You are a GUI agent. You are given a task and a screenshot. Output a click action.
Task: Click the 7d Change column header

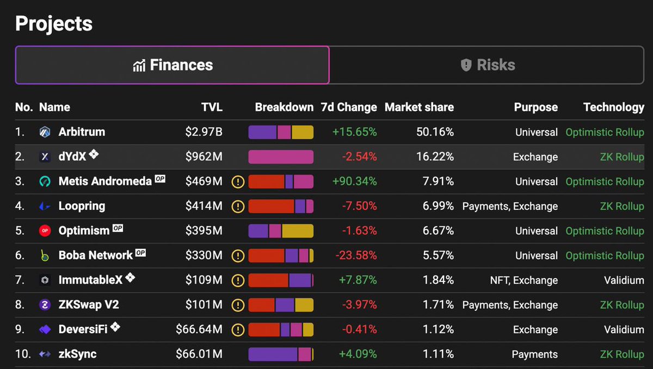pos(349,107)
